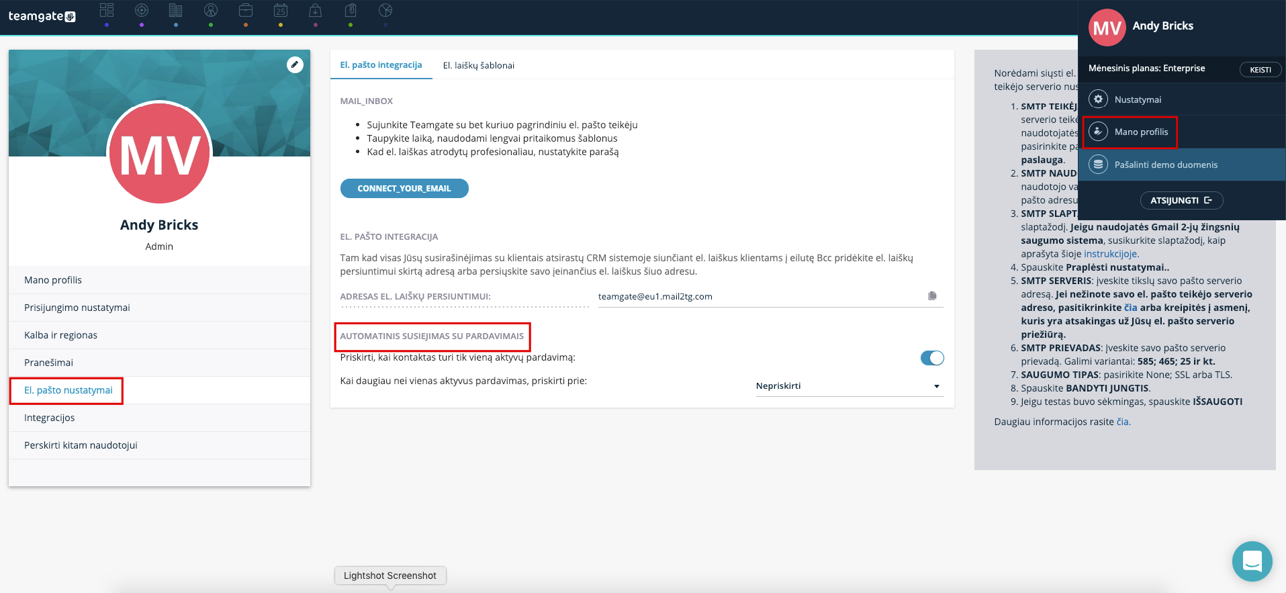Viewport: 1286px width, 593px height.
Task: Select Mano profilis in left sidebar
Action: click(160, 280)
